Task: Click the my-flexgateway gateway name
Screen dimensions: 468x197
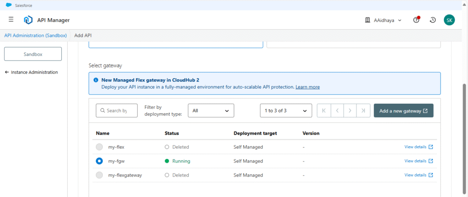Action: click(x=125, y=175)
